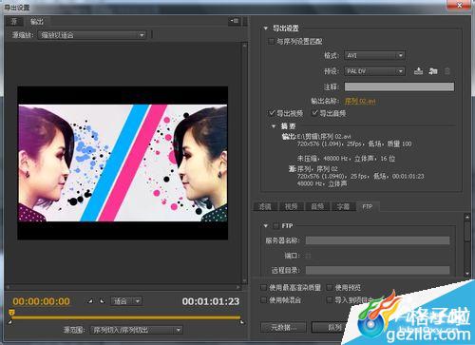Open the 适合 zoom level dropdown
Screen dimensions: 475x345
click(126, 301)
